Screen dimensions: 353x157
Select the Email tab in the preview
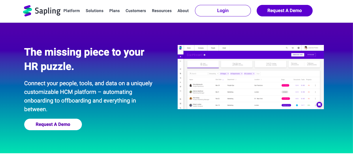coord(224,48)
